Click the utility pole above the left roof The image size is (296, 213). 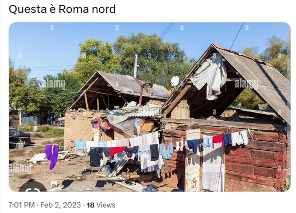(136, 66)
